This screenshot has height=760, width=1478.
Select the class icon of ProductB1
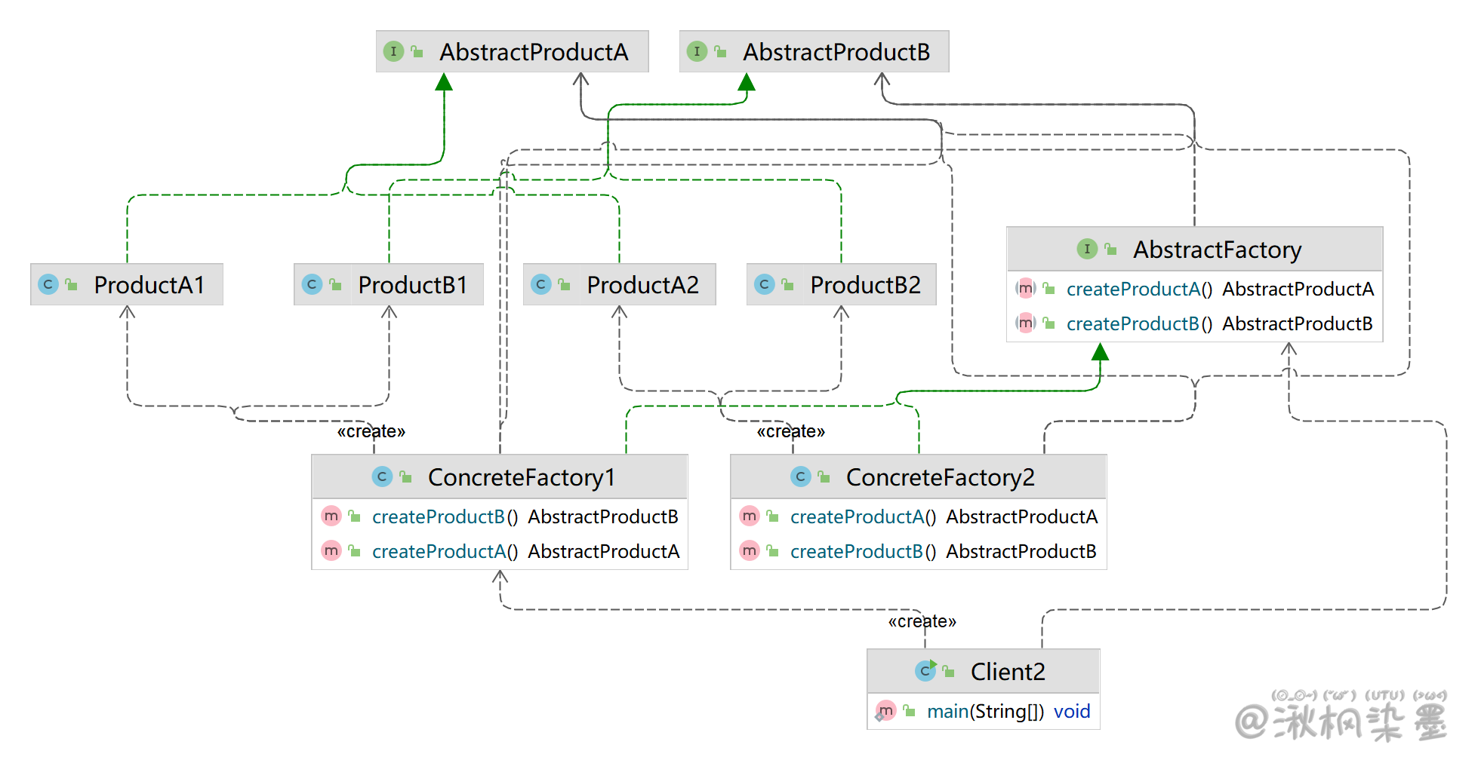[312, 284]
